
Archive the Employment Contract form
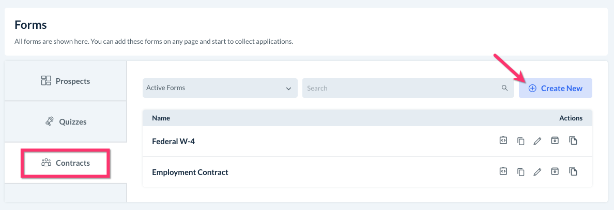(555, 171)
